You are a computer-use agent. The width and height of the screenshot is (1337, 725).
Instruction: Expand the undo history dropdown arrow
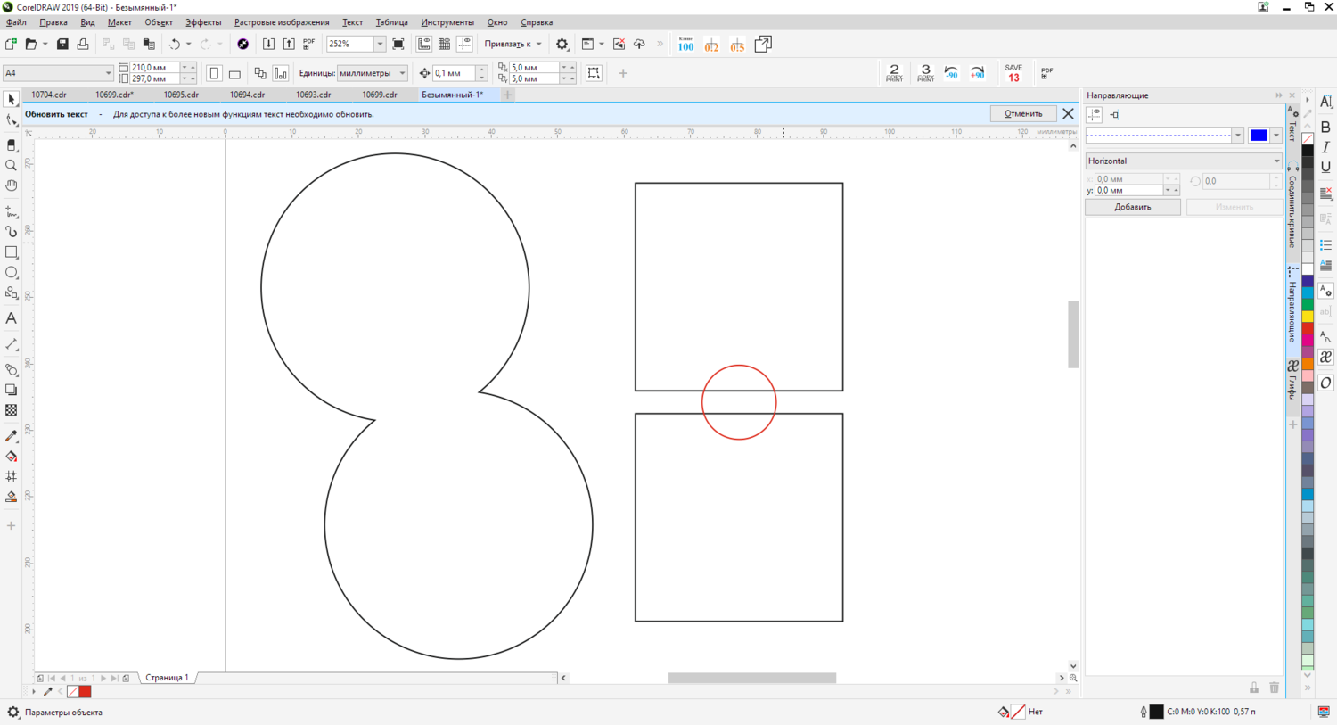click(188, 44)
